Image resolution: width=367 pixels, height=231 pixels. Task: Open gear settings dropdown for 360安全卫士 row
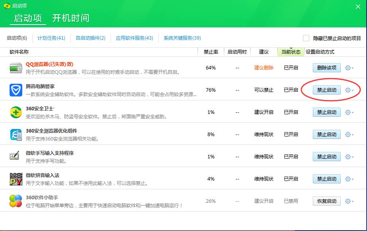click(349, 112)
